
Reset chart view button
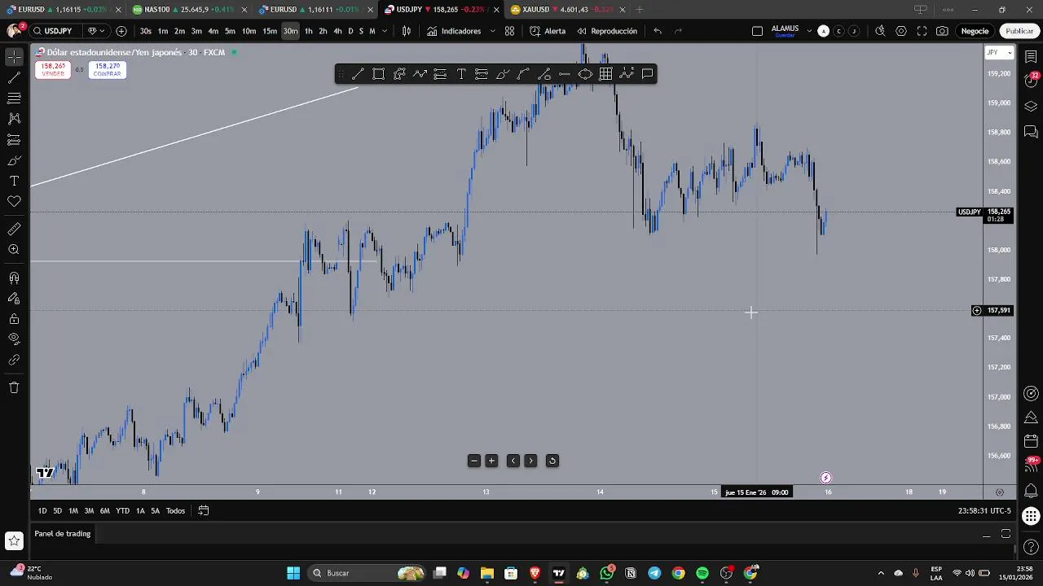[x=552, y=461]
